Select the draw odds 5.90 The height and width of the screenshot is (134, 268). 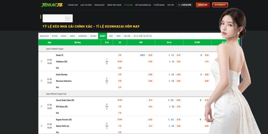[120, 68]
